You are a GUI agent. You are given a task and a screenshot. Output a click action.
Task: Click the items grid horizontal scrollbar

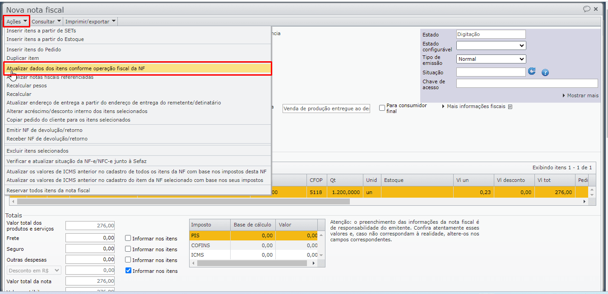(293, 202)
